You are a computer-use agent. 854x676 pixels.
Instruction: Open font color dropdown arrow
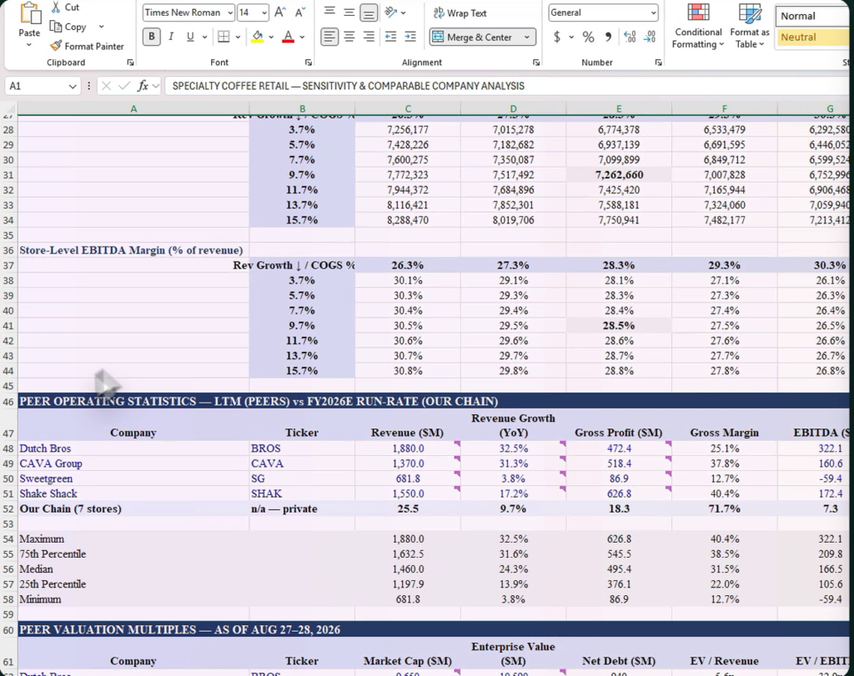point(302,37)
